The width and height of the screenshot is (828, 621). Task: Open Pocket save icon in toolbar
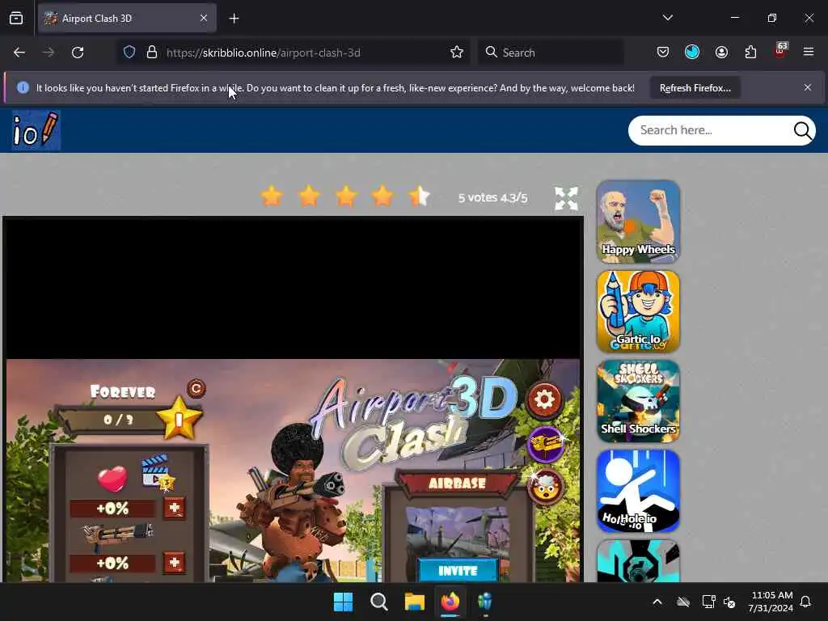pyautogui.click(x=663, y=53)
